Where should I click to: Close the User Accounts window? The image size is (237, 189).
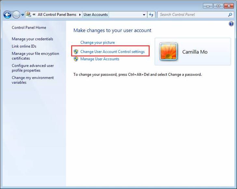[229, 6]
